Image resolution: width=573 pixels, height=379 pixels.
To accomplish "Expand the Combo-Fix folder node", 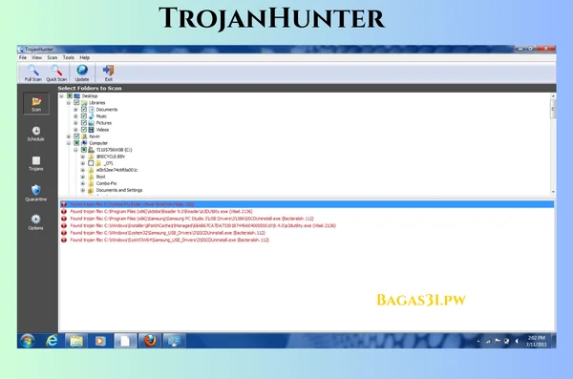I will [82, 183].
